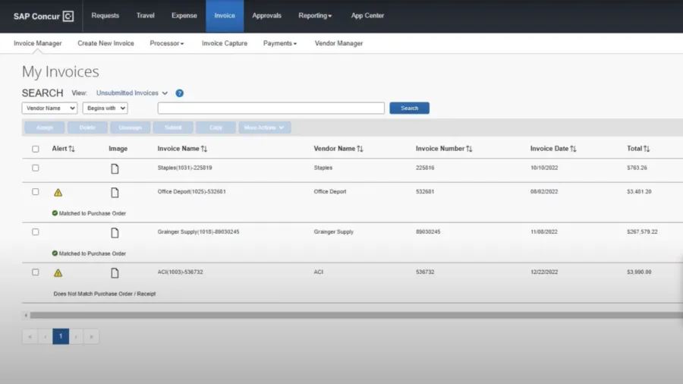Focus the search text input field

click(271, 108)
